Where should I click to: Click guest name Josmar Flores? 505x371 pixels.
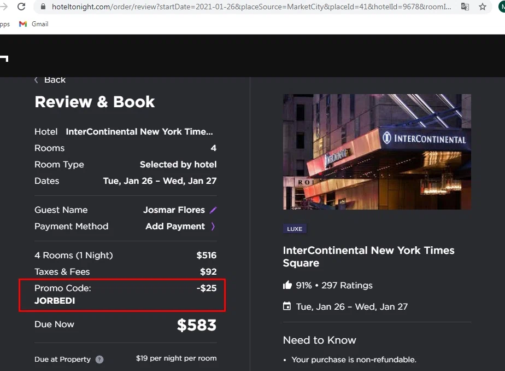[x=174, y=210]
